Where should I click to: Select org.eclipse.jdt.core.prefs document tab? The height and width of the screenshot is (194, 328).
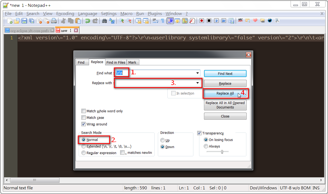(29, 31)
